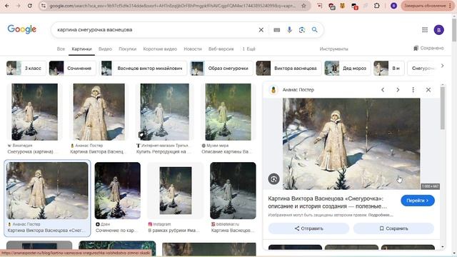
Task: Open the browser extensions puzzle icon
Action: (x=376, y=6)
